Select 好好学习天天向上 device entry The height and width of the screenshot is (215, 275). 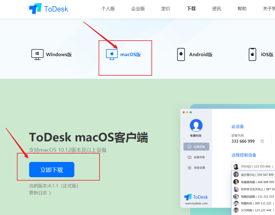tap(253, 189)
